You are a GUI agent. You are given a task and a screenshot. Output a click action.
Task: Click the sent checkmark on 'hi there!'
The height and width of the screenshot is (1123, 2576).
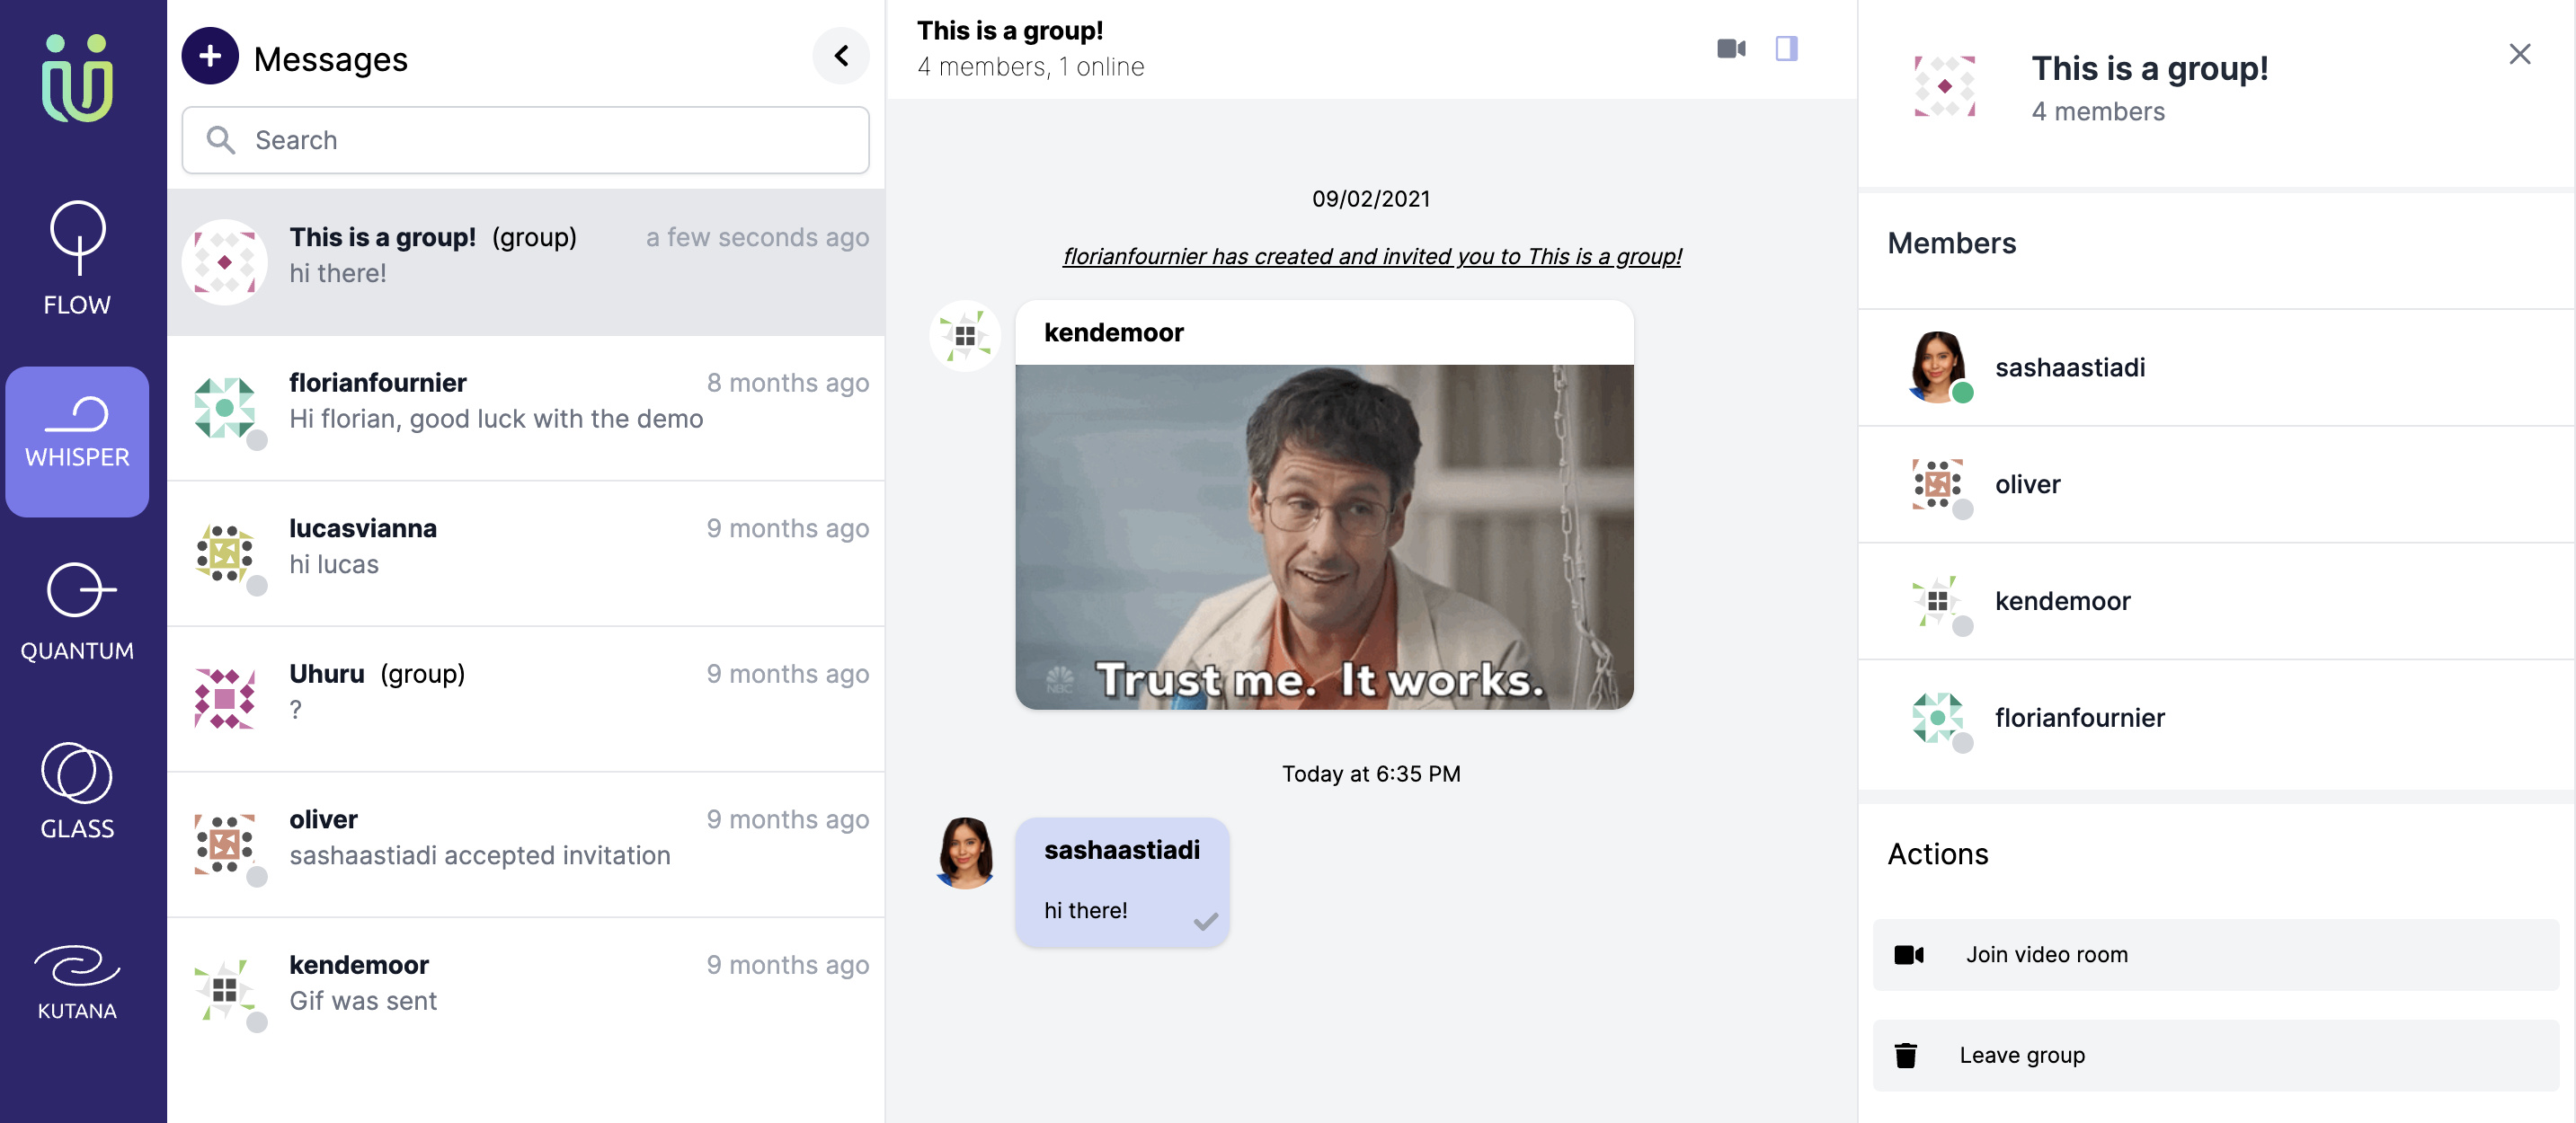point(1205,920)
